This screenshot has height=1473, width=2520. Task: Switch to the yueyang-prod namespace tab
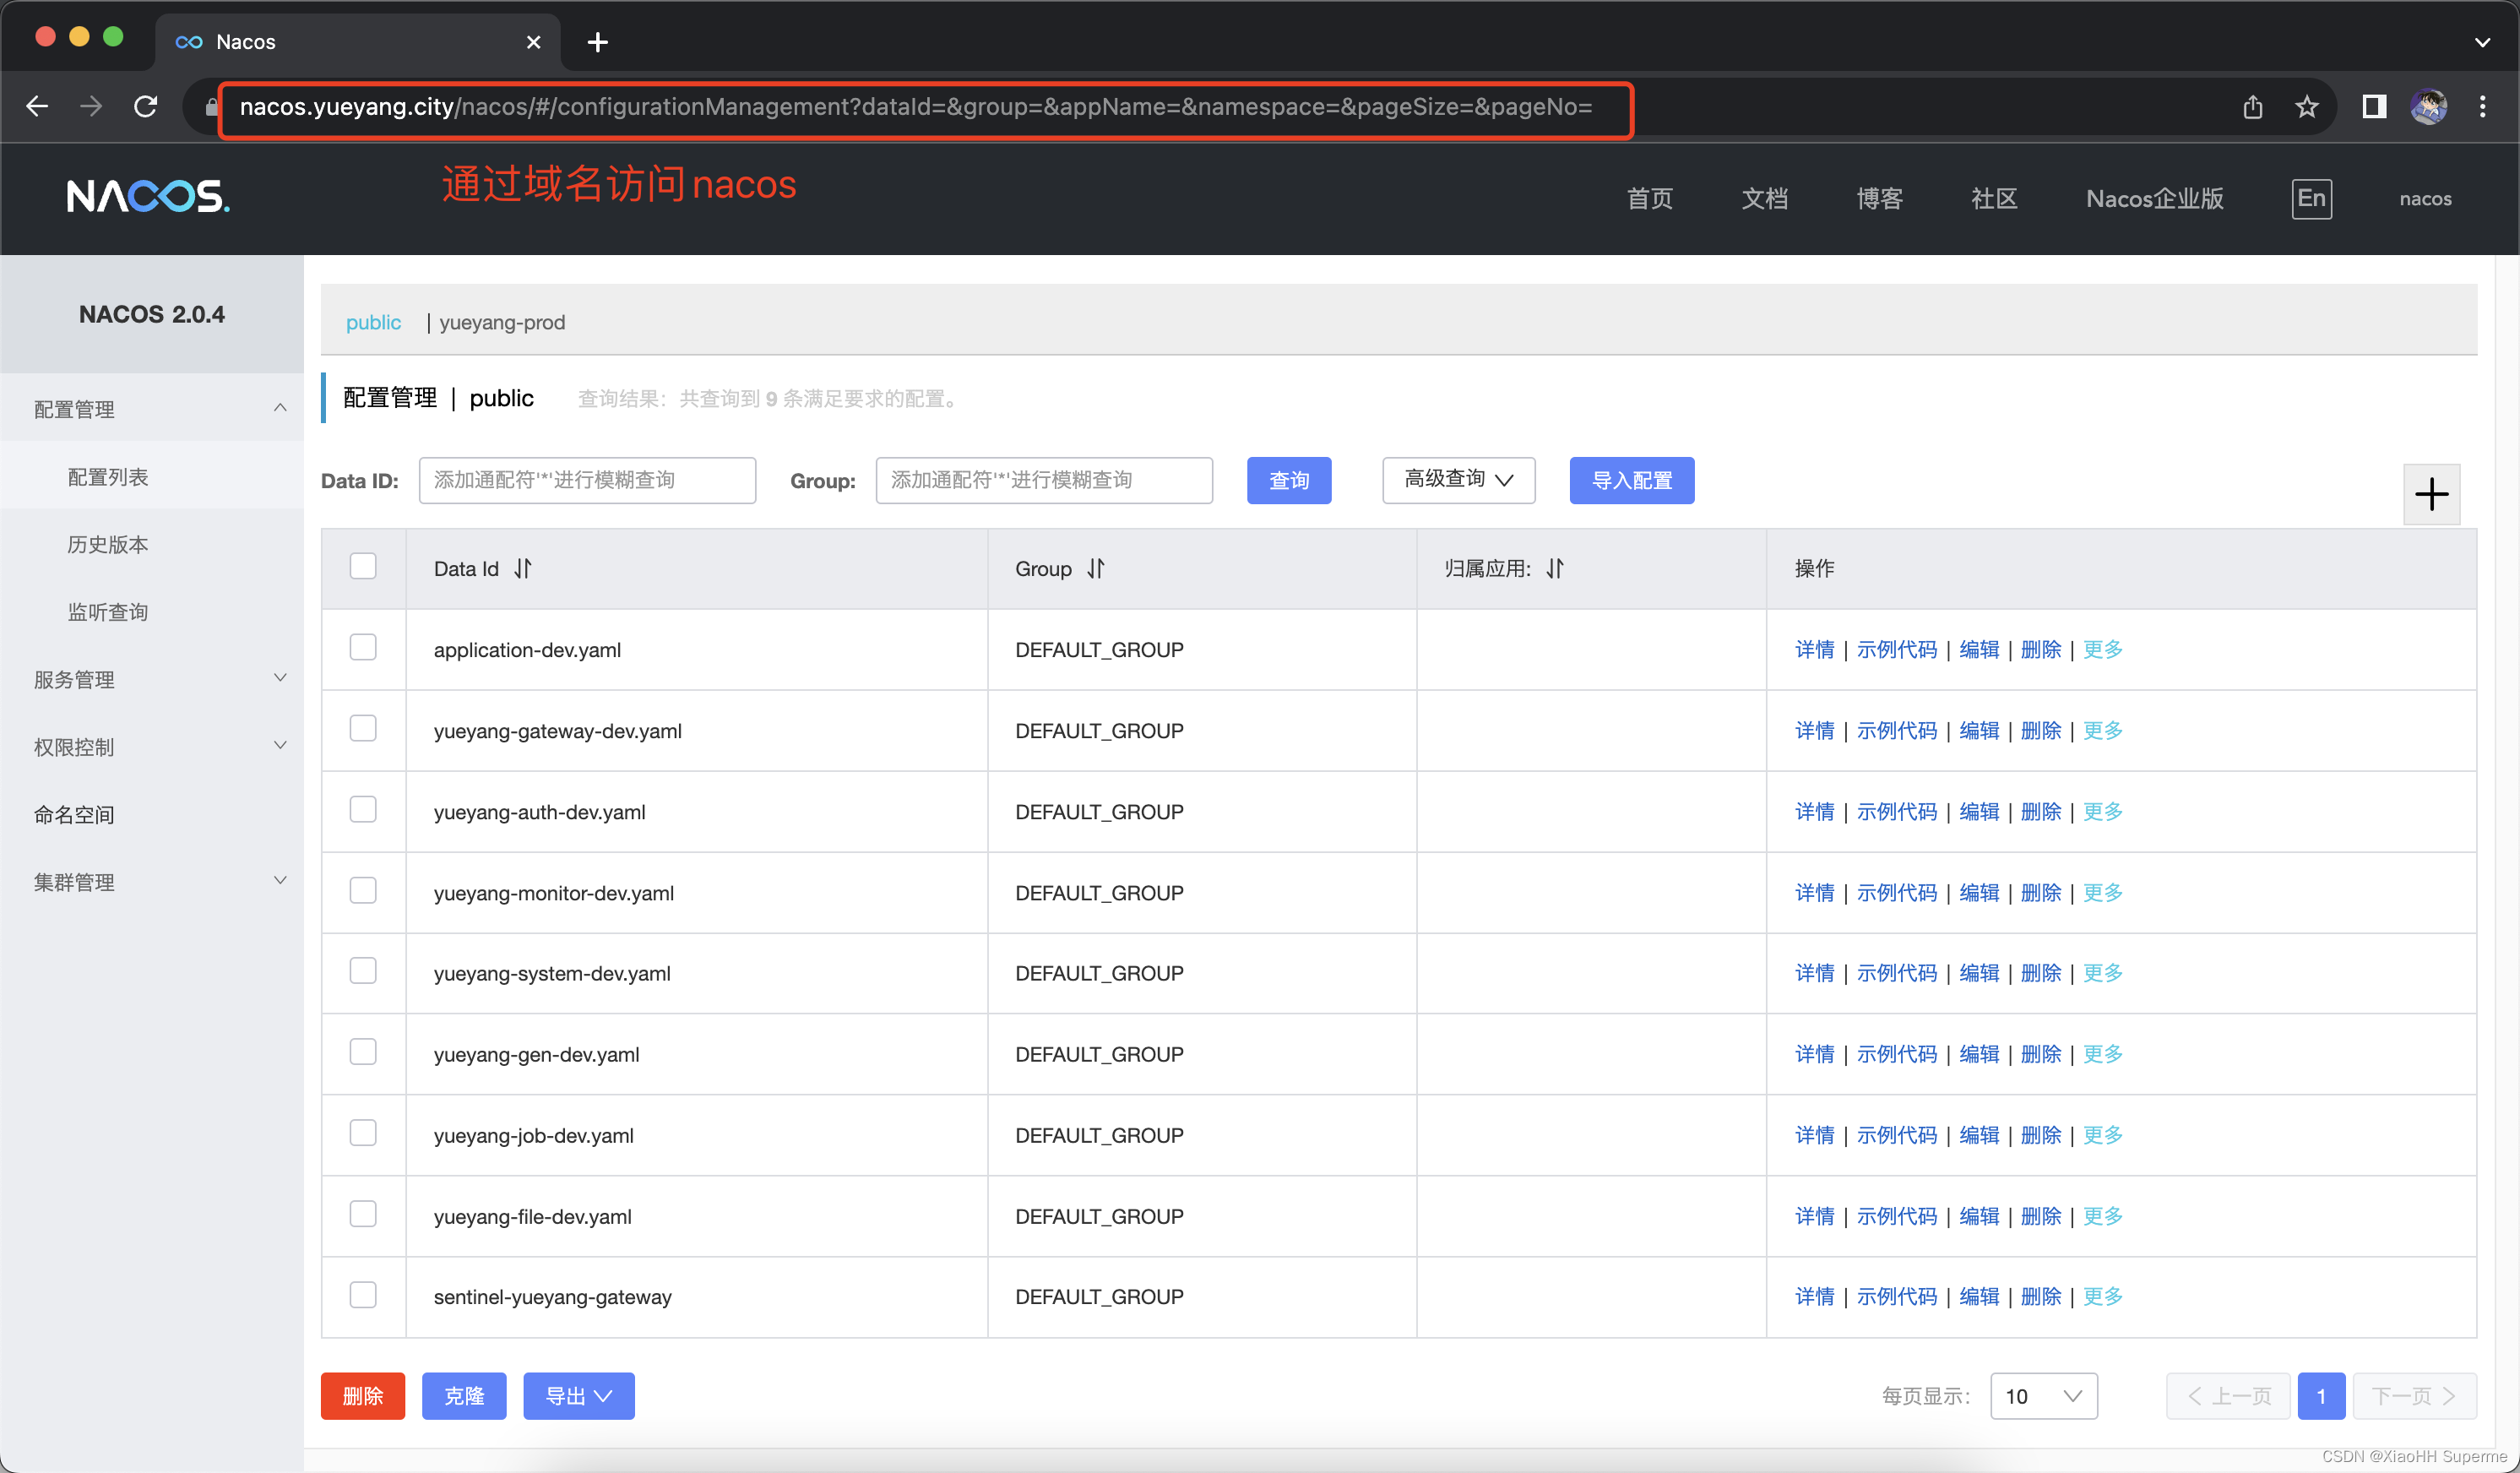pos(502,322)
